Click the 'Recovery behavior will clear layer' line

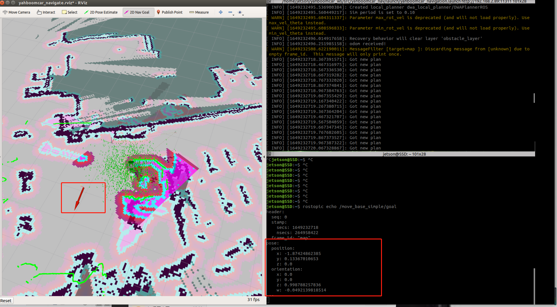375,38
